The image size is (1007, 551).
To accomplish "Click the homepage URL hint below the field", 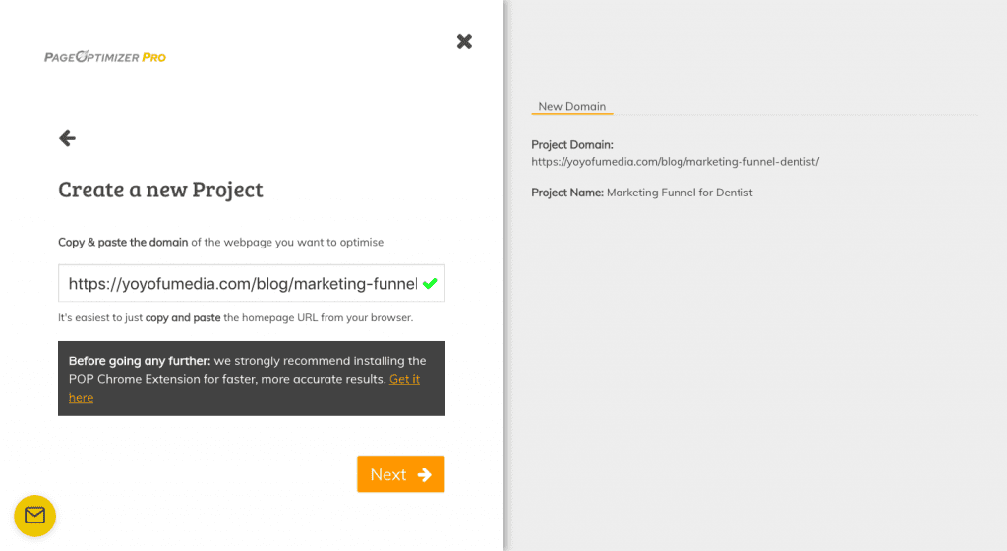I will pyautogui.click(x=236, y=317).
